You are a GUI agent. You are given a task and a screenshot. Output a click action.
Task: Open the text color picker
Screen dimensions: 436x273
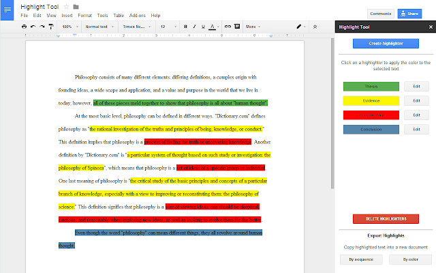tap(214, 27)
